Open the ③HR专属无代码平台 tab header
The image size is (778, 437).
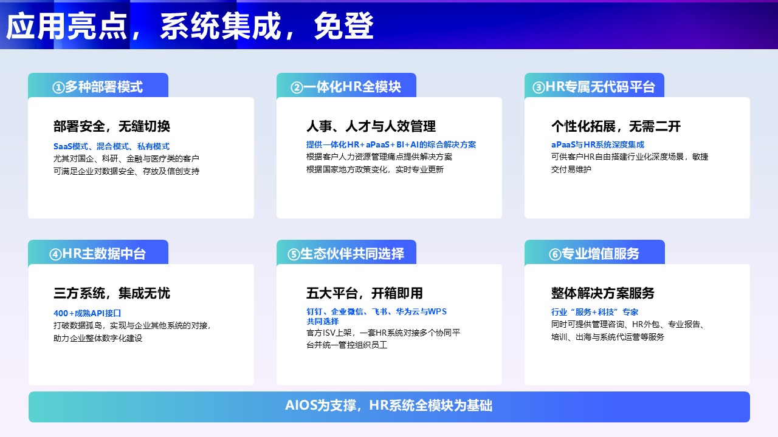(594, 87)
